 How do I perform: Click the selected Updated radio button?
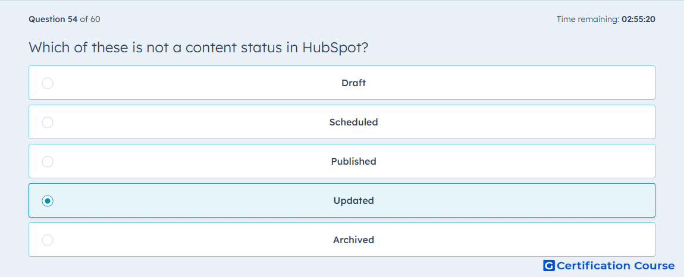pos(48,201)
